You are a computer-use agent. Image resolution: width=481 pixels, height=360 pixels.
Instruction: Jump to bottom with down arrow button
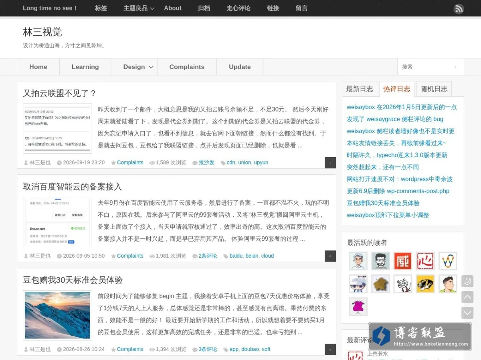467,313
